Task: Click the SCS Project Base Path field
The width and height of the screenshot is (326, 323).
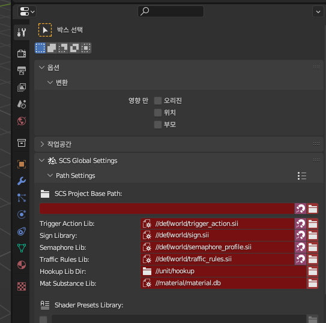Action: 167,209
